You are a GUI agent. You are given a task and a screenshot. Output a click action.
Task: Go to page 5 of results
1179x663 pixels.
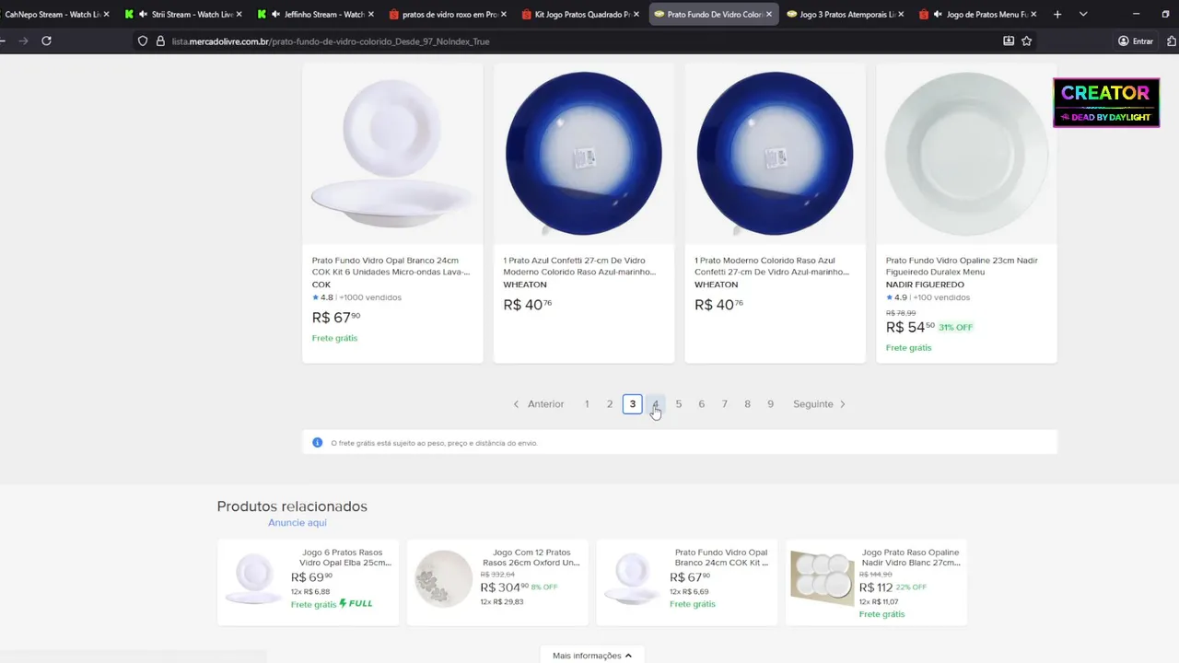pyautogui.click(x=679, y=404)
